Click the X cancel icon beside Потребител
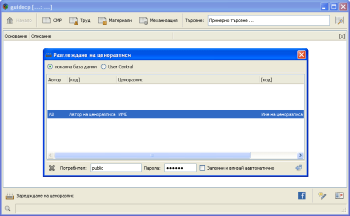This screenshot has width=350, height=216. point(52,168)
